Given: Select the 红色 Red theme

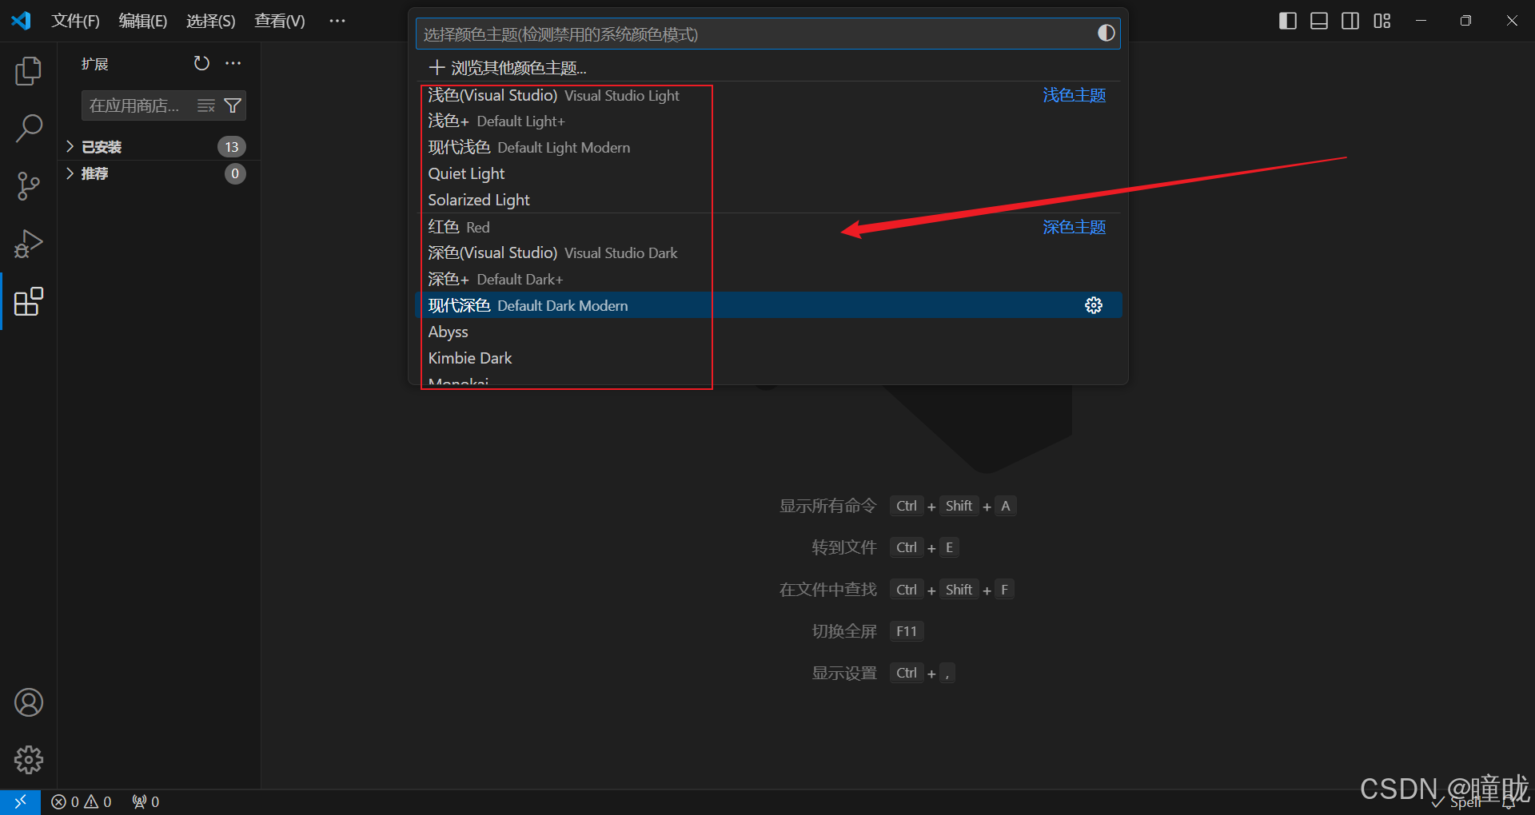Looking at the screenshot, I should 767,227.
